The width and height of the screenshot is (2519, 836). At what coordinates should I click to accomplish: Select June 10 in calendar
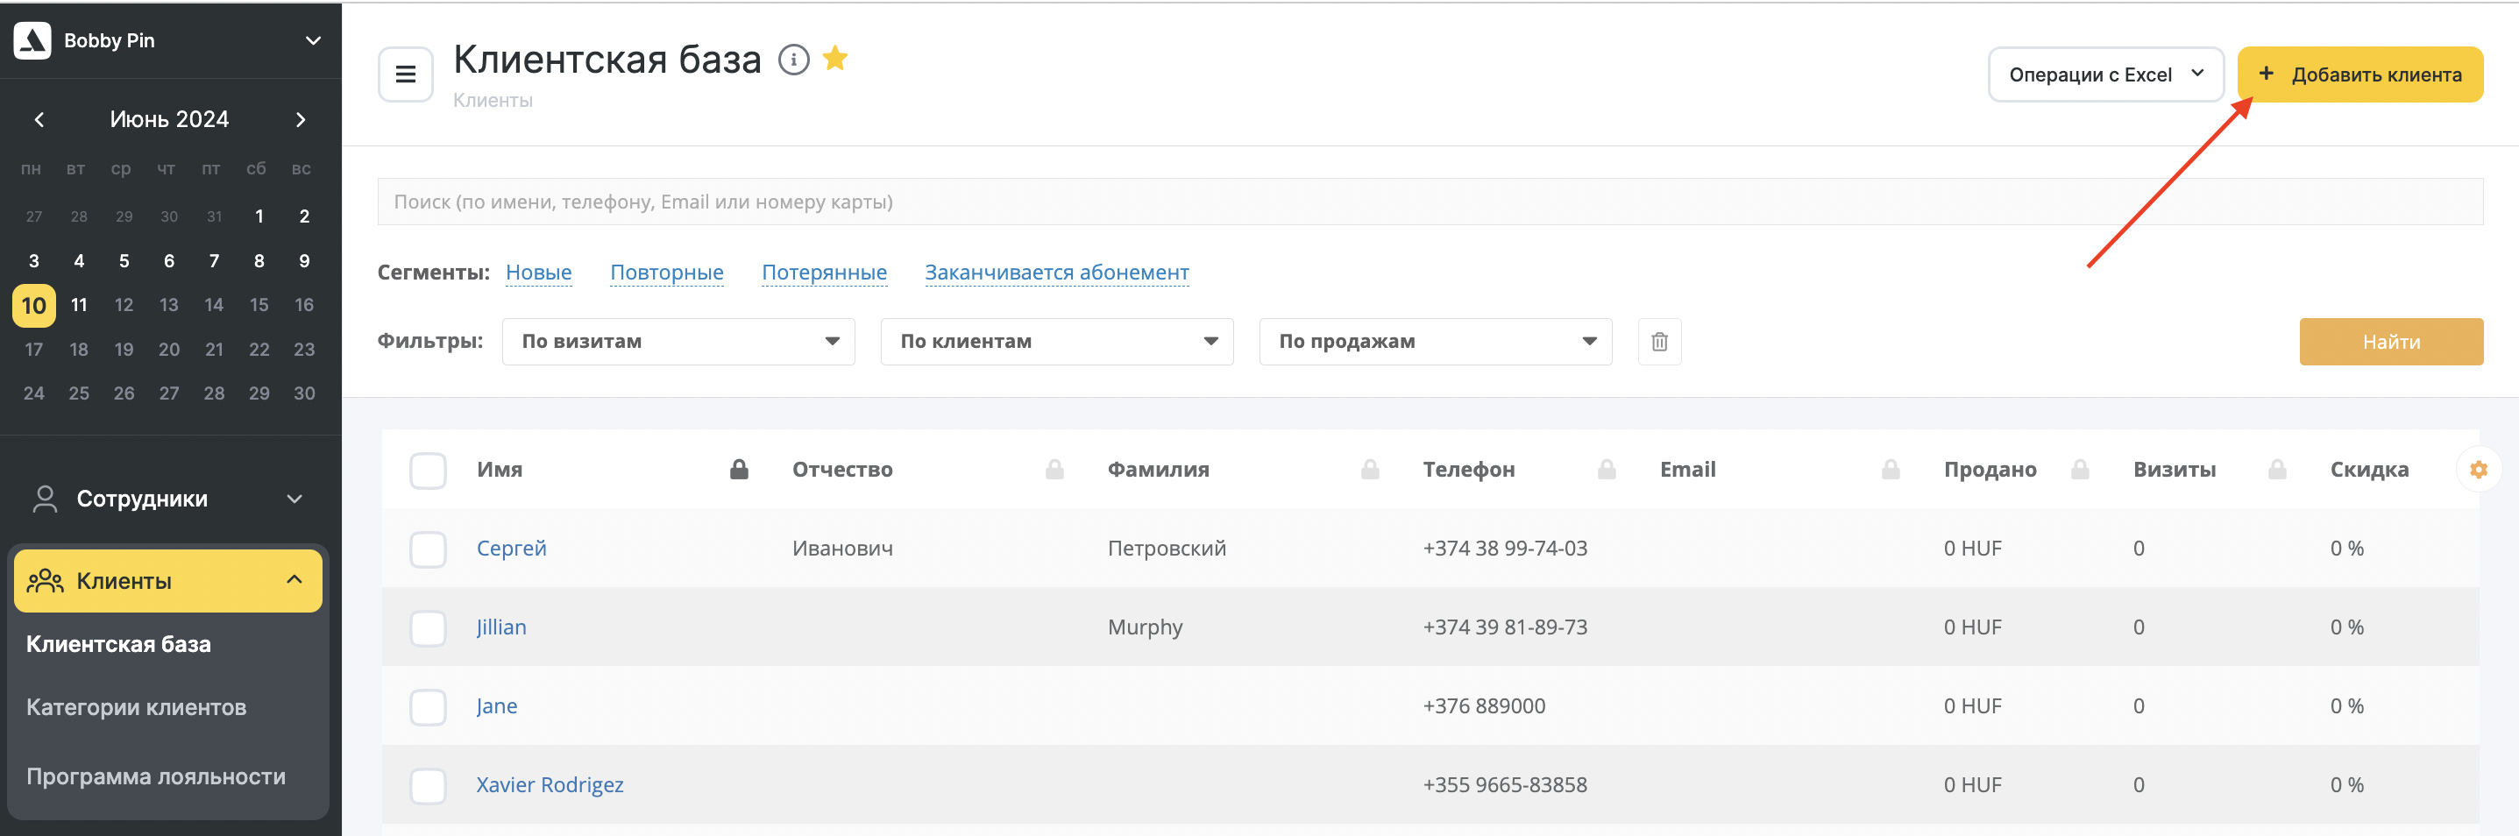tap(34, 305)
